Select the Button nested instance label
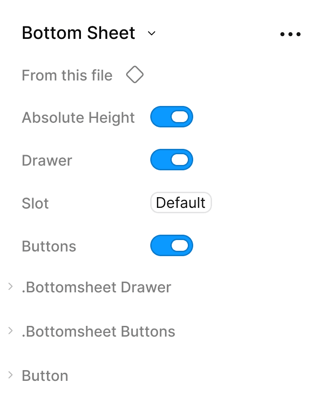322x405 pixels. pyautogui.click(x=45, y=375)
